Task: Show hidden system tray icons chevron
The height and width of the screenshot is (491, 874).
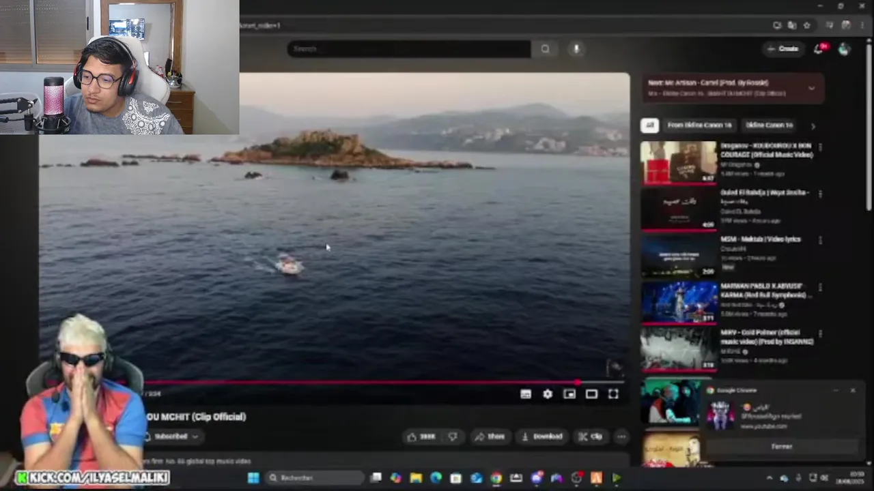Action: point(770,478)
